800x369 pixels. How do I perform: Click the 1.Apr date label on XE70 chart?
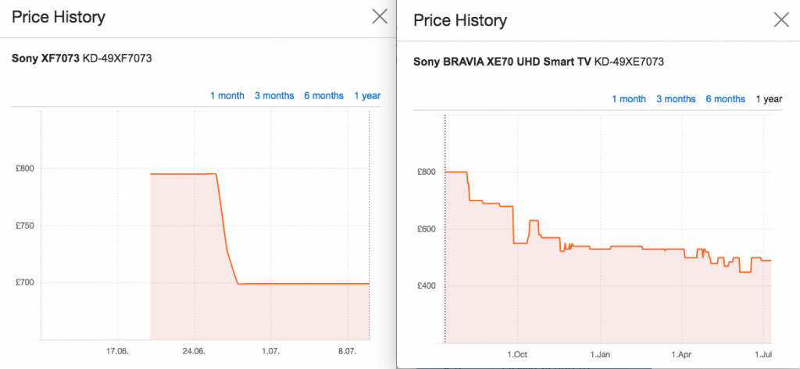tap(682, 356)
